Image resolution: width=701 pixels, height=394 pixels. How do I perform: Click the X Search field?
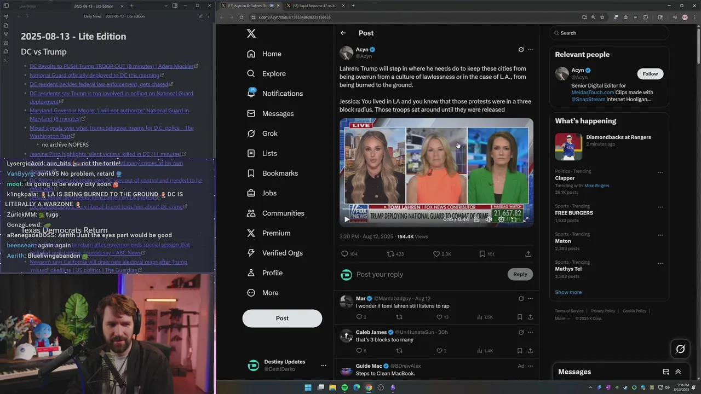click(x=609, y=33)
